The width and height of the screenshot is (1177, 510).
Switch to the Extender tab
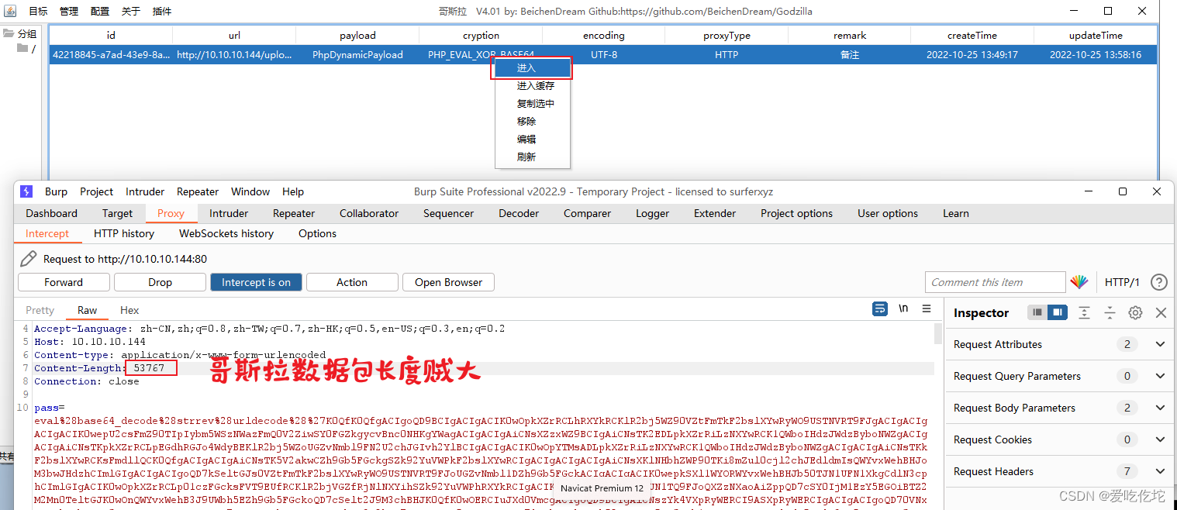[715, 213]
